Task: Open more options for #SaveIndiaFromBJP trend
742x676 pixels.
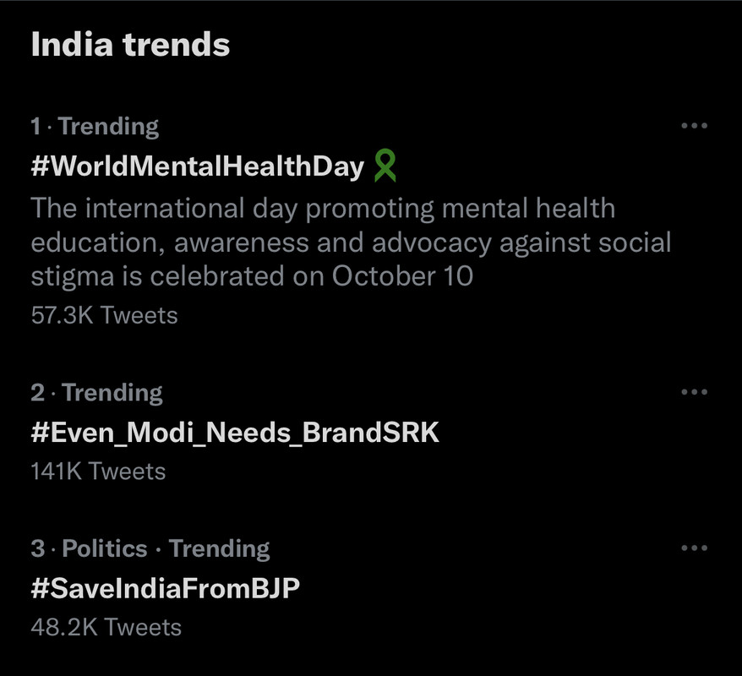Action: click(693, 548)
